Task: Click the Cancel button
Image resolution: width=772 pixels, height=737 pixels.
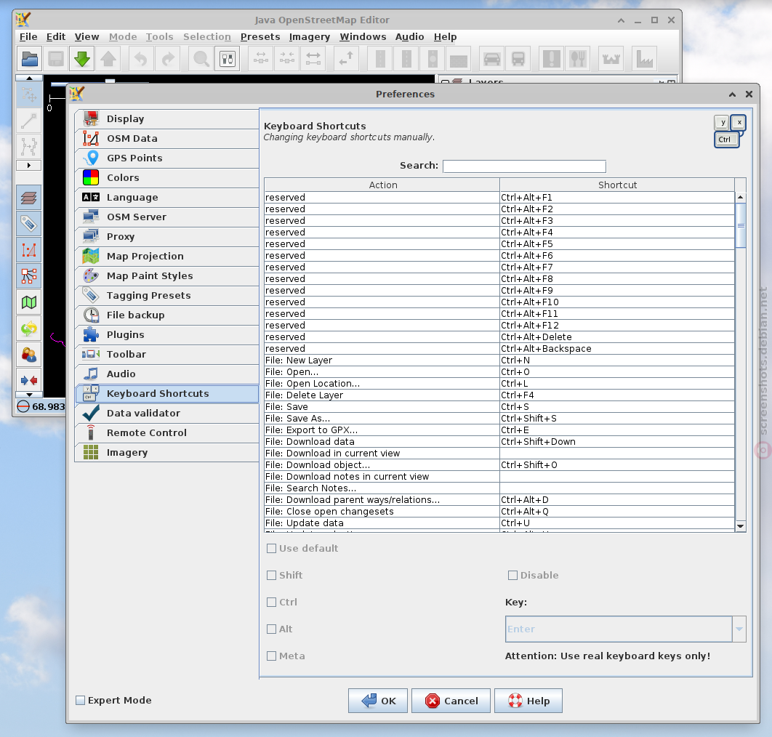Action: coord(451,701)
